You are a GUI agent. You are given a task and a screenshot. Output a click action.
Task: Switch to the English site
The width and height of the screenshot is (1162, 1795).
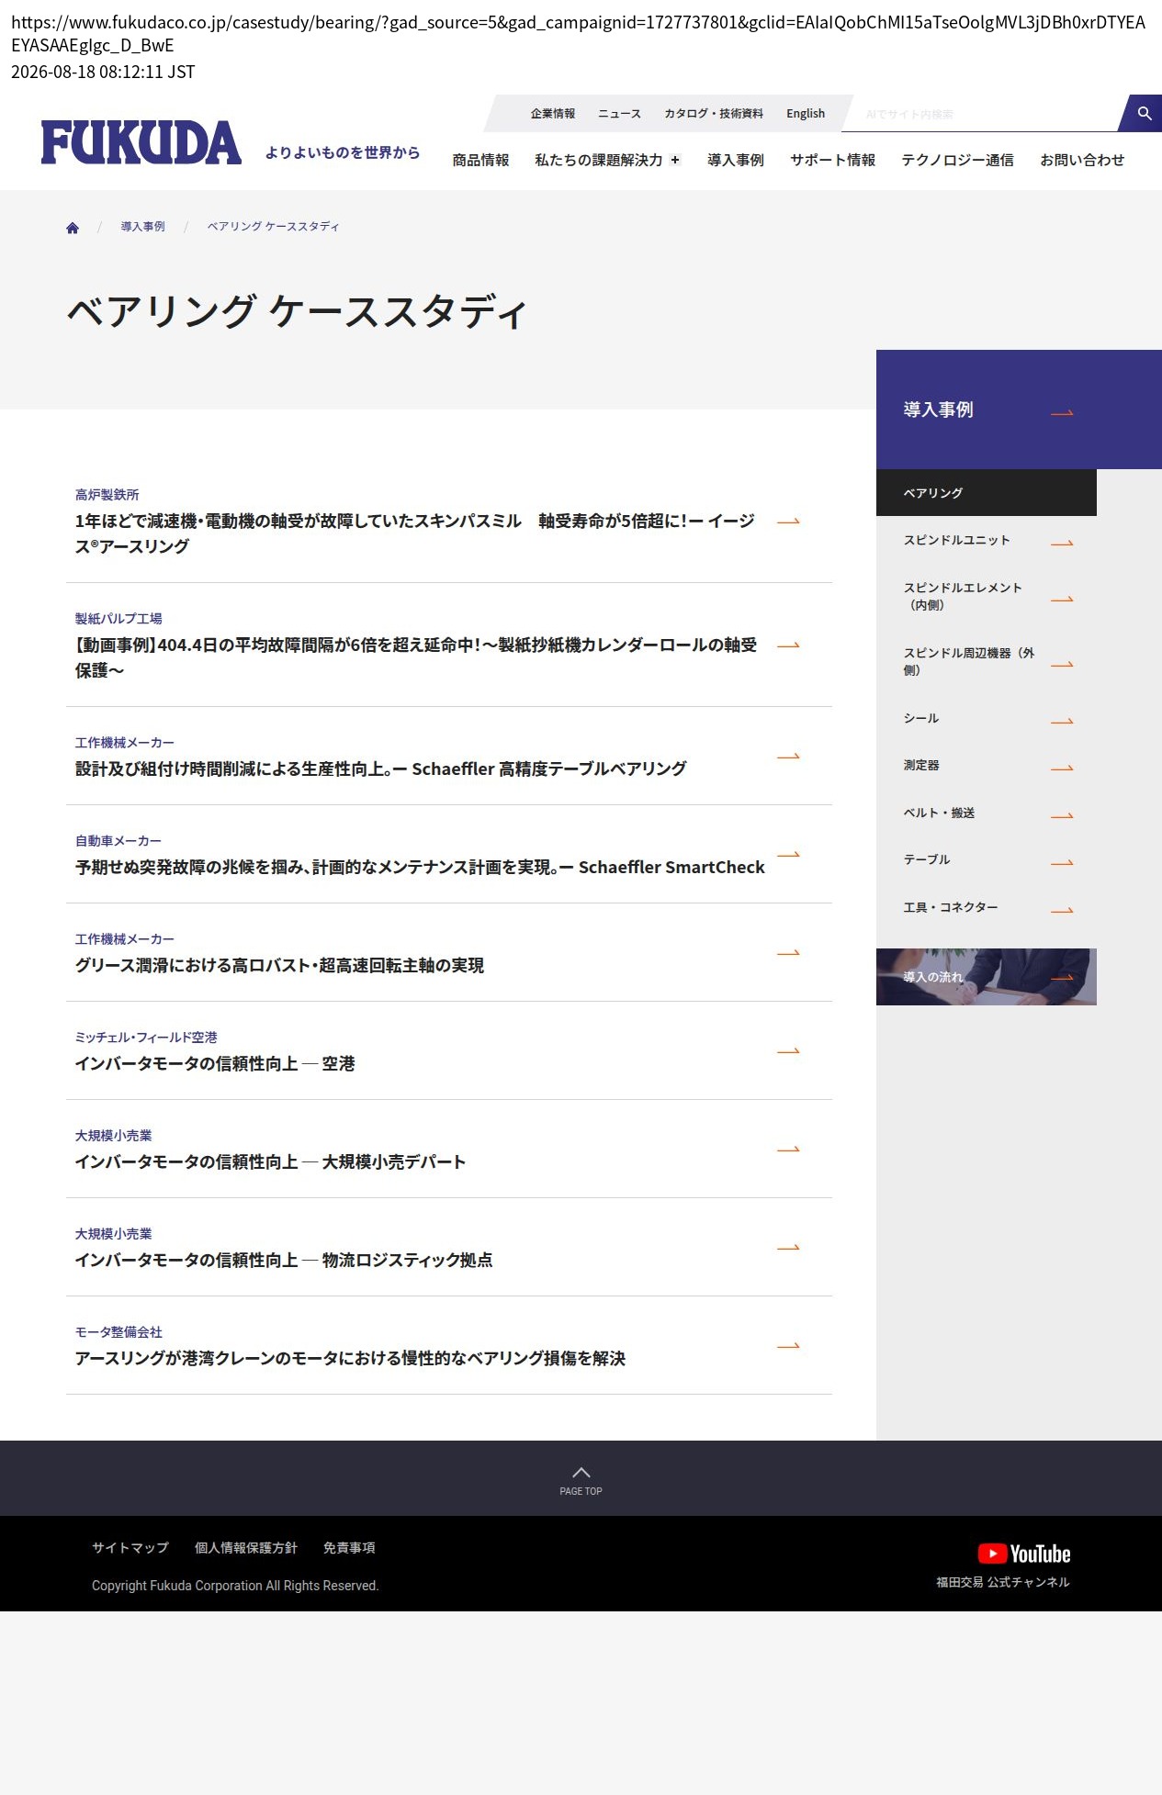tap(806, 114)
